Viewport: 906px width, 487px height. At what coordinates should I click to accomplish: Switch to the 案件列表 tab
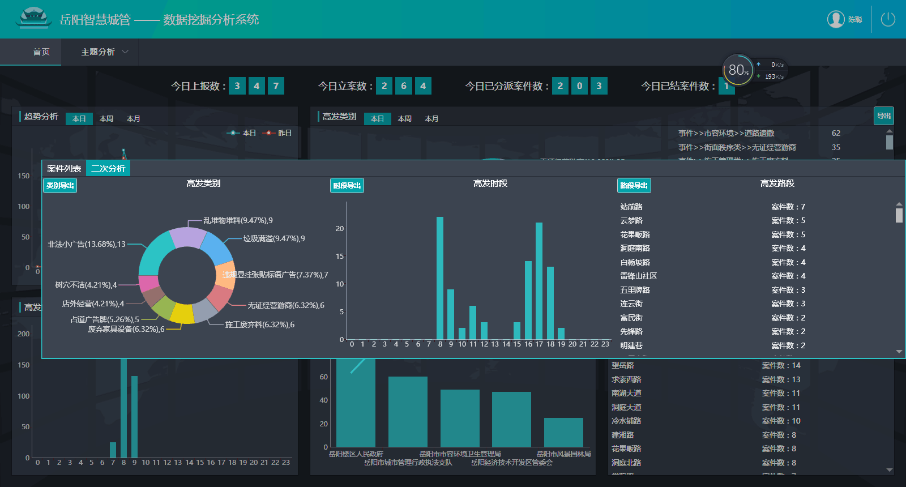pyautogui.click(x=64, y=169)
